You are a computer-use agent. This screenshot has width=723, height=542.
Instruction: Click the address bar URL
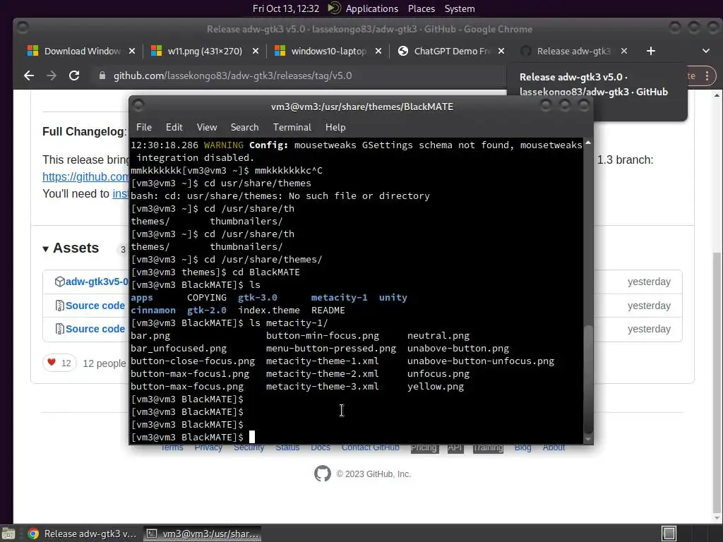232,76
